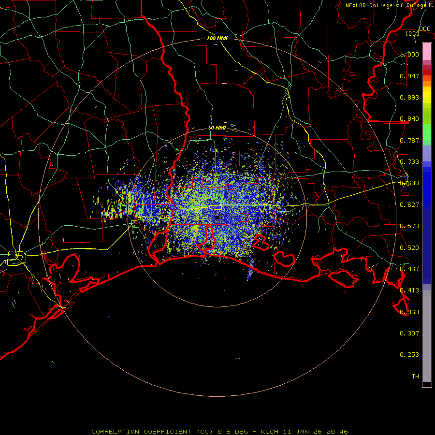Screen dimensions: 435x435
Task: Click the TH threshold label on the scale
Action: (x=415, y=377)
